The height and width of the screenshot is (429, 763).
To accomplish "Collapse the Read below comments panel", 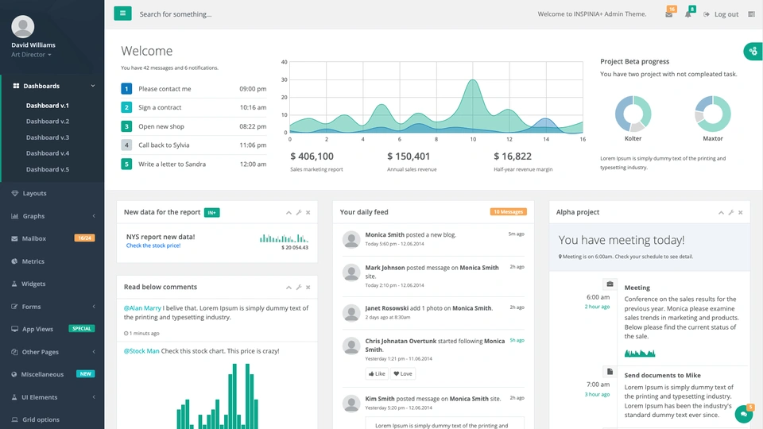I will pos(289,287).
